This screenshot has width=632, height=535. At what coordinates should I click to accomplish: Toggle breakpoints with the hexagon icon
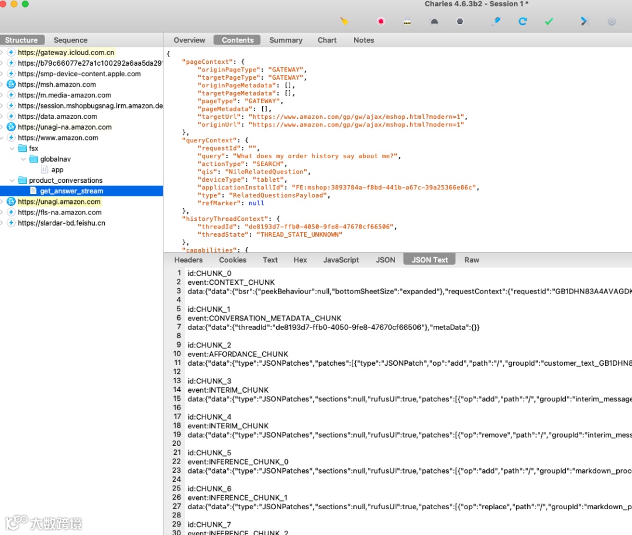coord(460,22)
